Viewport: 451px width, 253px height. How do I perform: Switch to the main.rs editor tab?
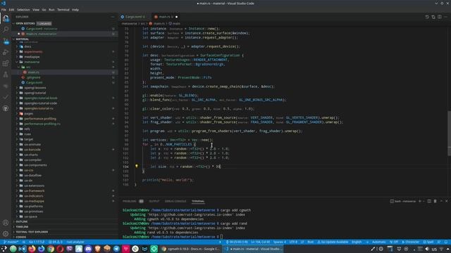pyautogui.click(x=166, y=17)
